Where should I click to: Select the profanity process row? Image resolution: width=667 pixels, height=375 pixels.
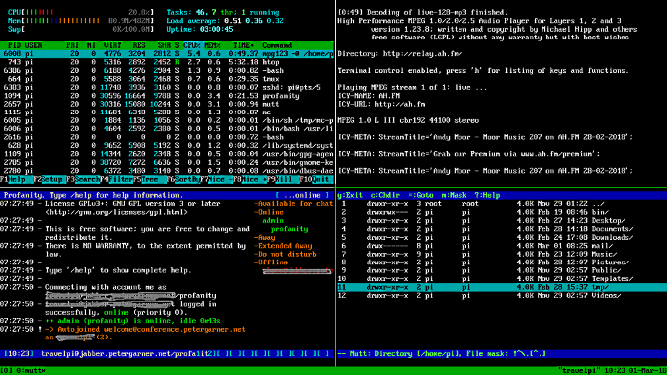(x=167, y=96)
